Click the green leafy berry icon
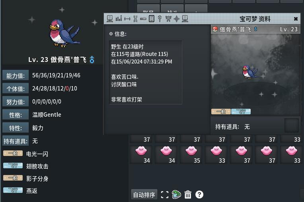 coord(176,194)
